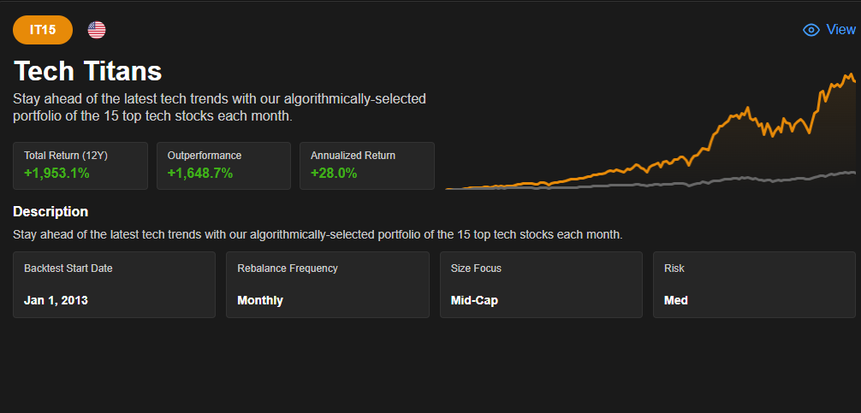Select the Backtest Start Date card
This screenshot has height=413, width=861.
114,285
